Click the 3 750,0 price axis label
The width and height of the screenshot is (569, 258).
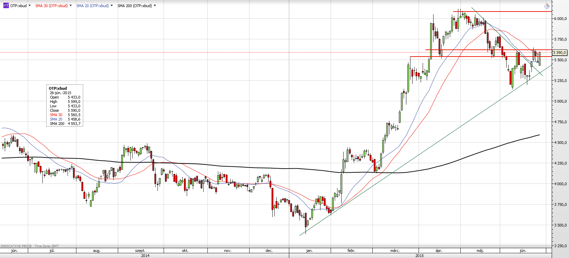(561, 205)
